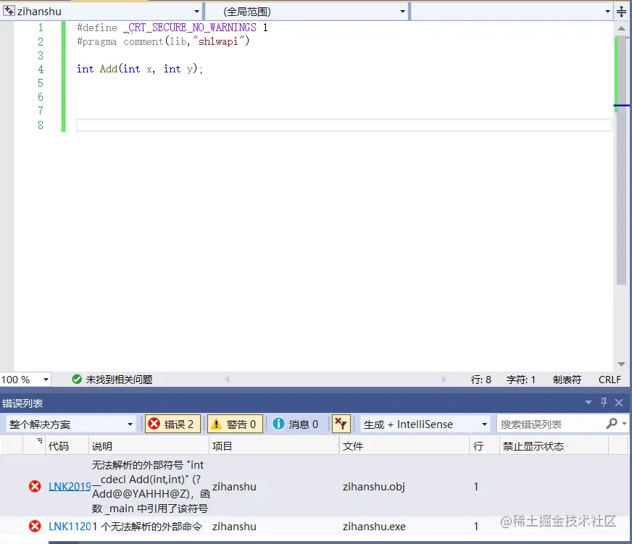The height and width of the screenshot is (544, 632).
Task: Toggle the 错误 2 filter button
Action: pos(172,424)
